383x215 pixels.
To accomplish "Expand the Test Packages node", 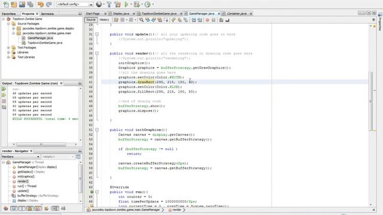I will [x=8, y=48].
